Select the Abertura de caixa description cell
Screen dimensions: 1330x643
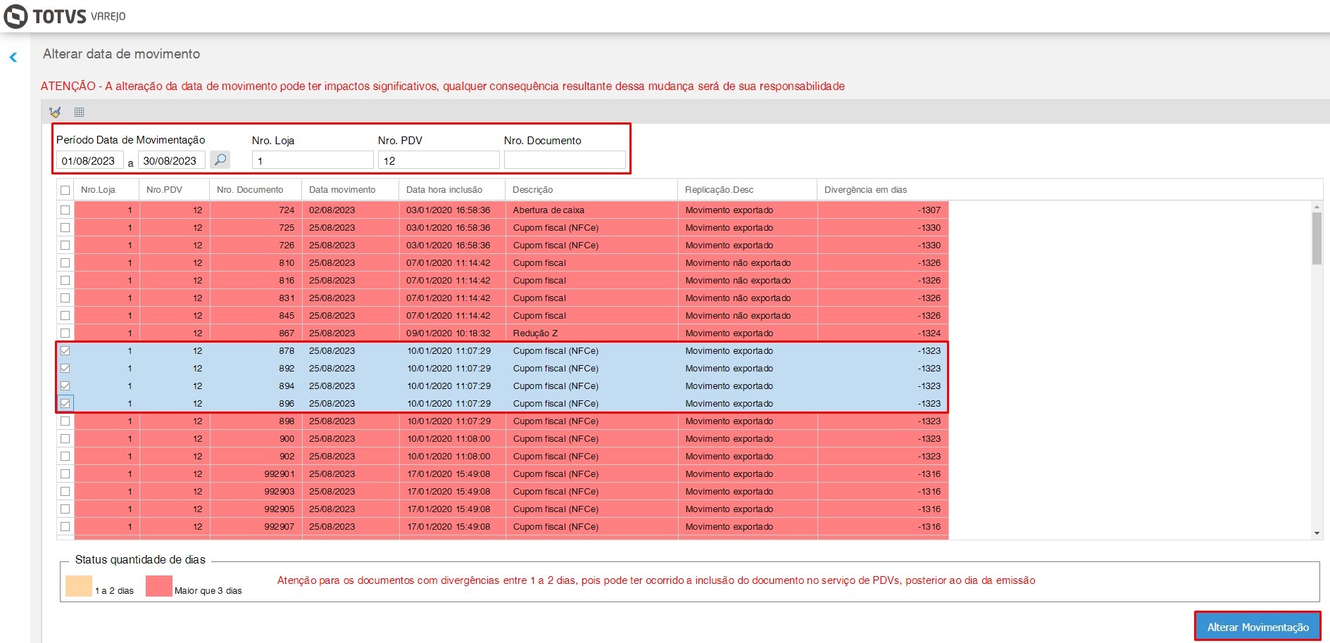(591, 210)
